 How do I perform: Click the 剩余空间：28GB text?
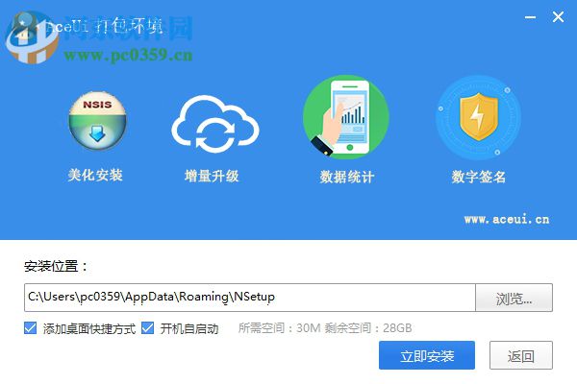[x=368, y=327]
